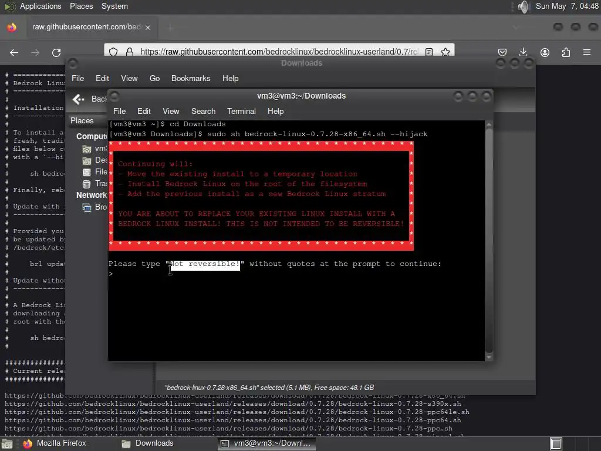Select Desktop folder icon in sidebar
Screen dimensions: 601x451
[x=87, y=160]
